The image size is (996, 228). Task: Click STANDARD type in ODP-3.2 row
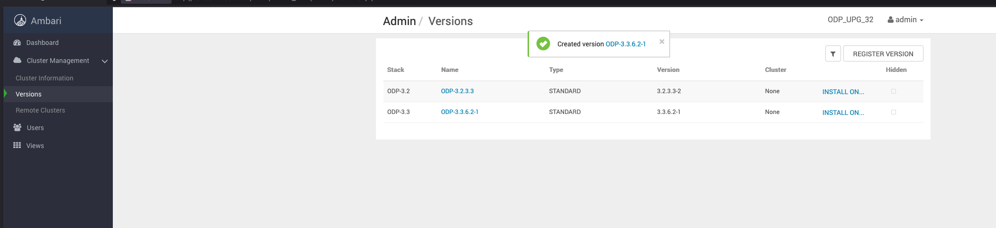click(x=565, y=91)
